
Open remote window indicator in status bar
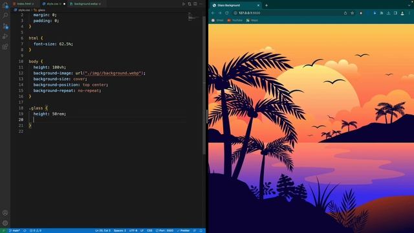pyautogui.click(x=3, y=230)
